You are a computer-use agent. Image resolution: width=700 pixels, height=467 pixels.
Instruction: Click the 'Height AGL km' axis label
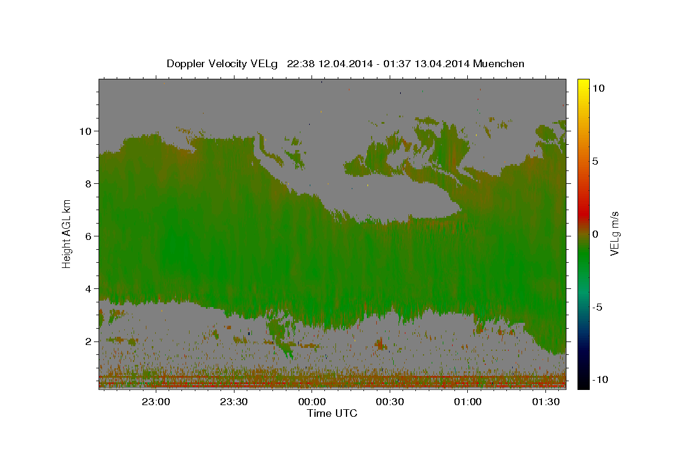point(66,233)
